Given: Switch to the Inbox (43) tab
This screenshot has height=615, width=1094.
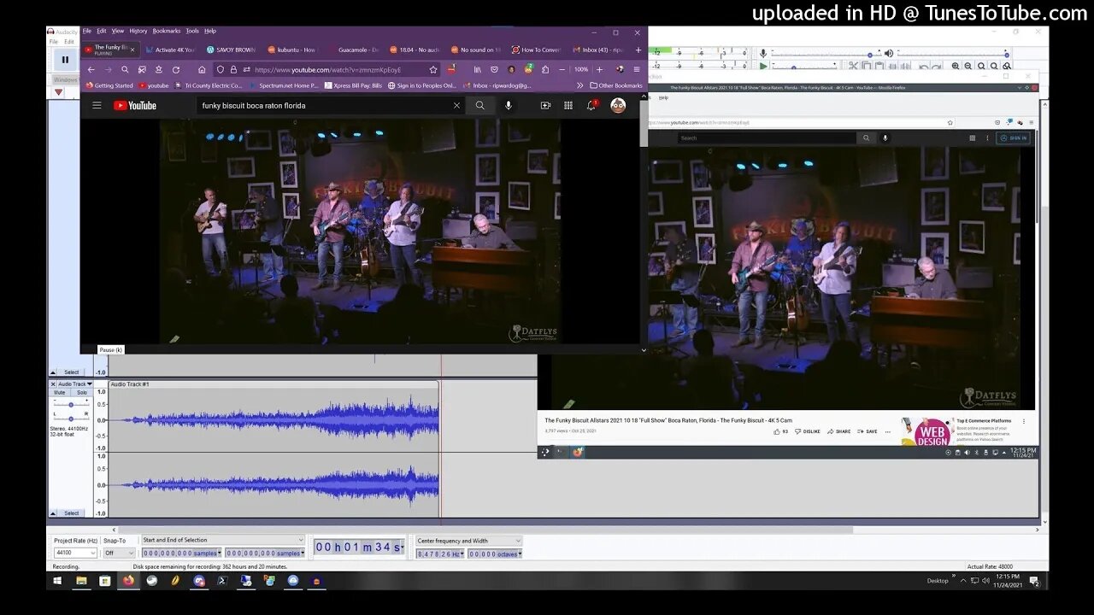Looking at the screenshot, I should tap(598, 50).
